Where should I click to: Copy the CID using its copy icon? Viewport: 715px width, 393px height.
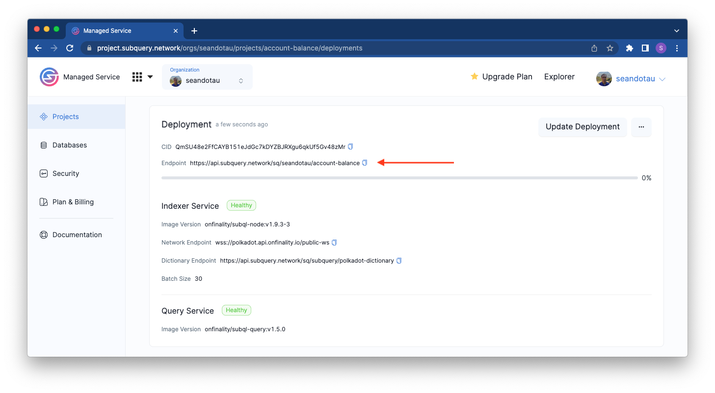(x=350, y=146)
